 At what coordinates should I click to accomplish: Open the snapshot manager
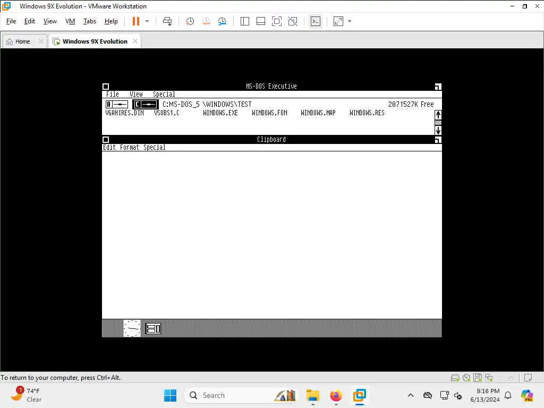tap(222, 21)
